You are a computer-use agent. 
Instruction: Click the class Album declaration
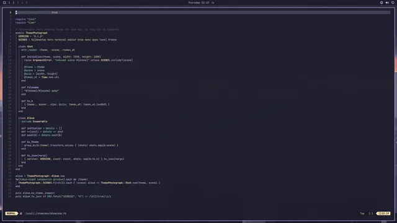coord(26,118)
